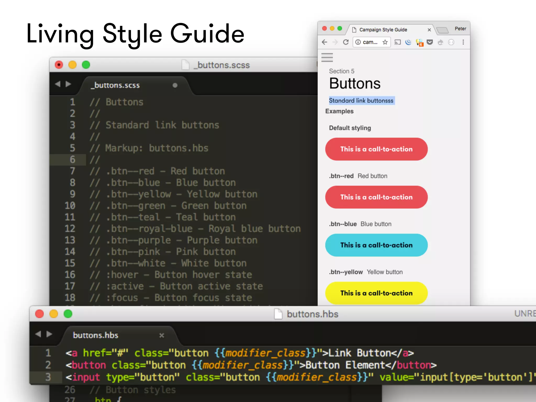Close the buttons.hbs tab
Image resolution: width=536 pixels, height=402 pixels.
click(162, 335)
